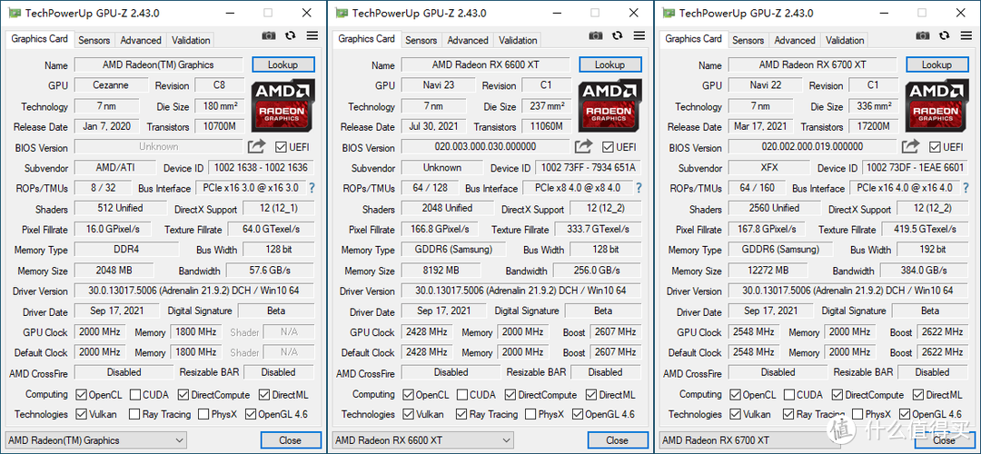
Task: Click refresh icon in Radeon(TM) Graphics window
Action: click(x=290, y=35)
